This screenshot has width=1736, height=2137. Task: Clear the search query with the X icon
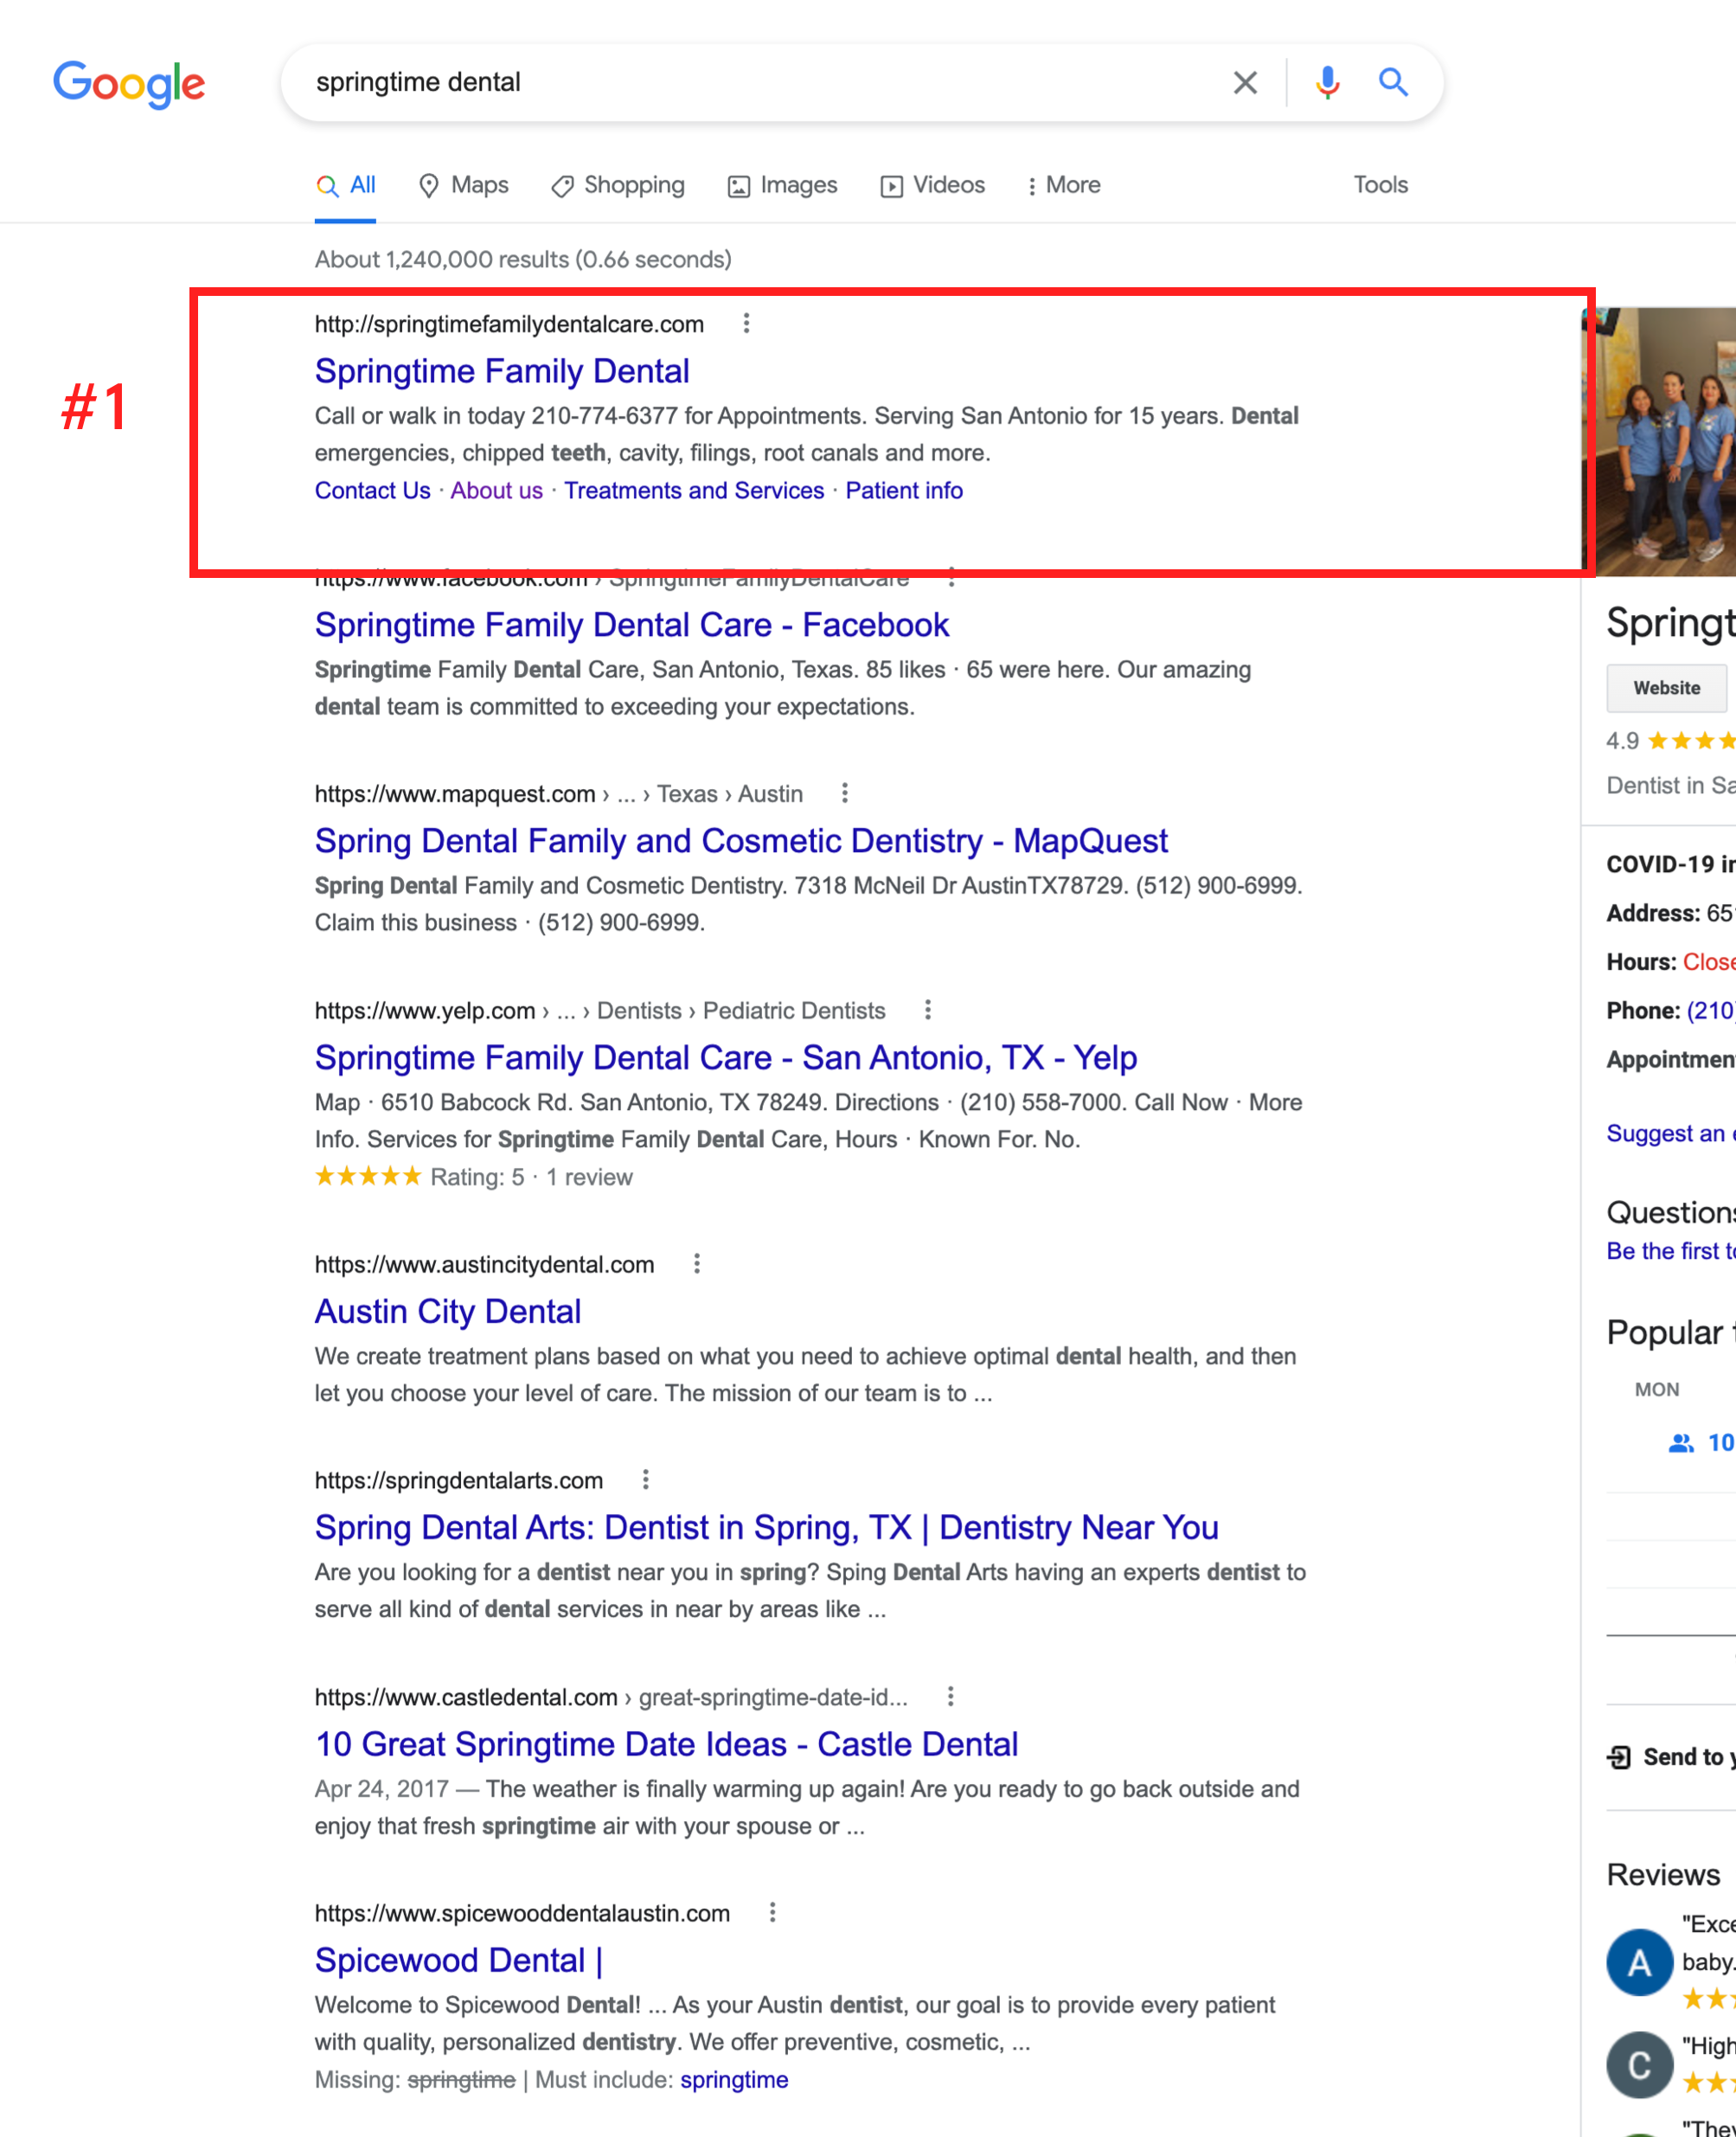pos(1245,82)
